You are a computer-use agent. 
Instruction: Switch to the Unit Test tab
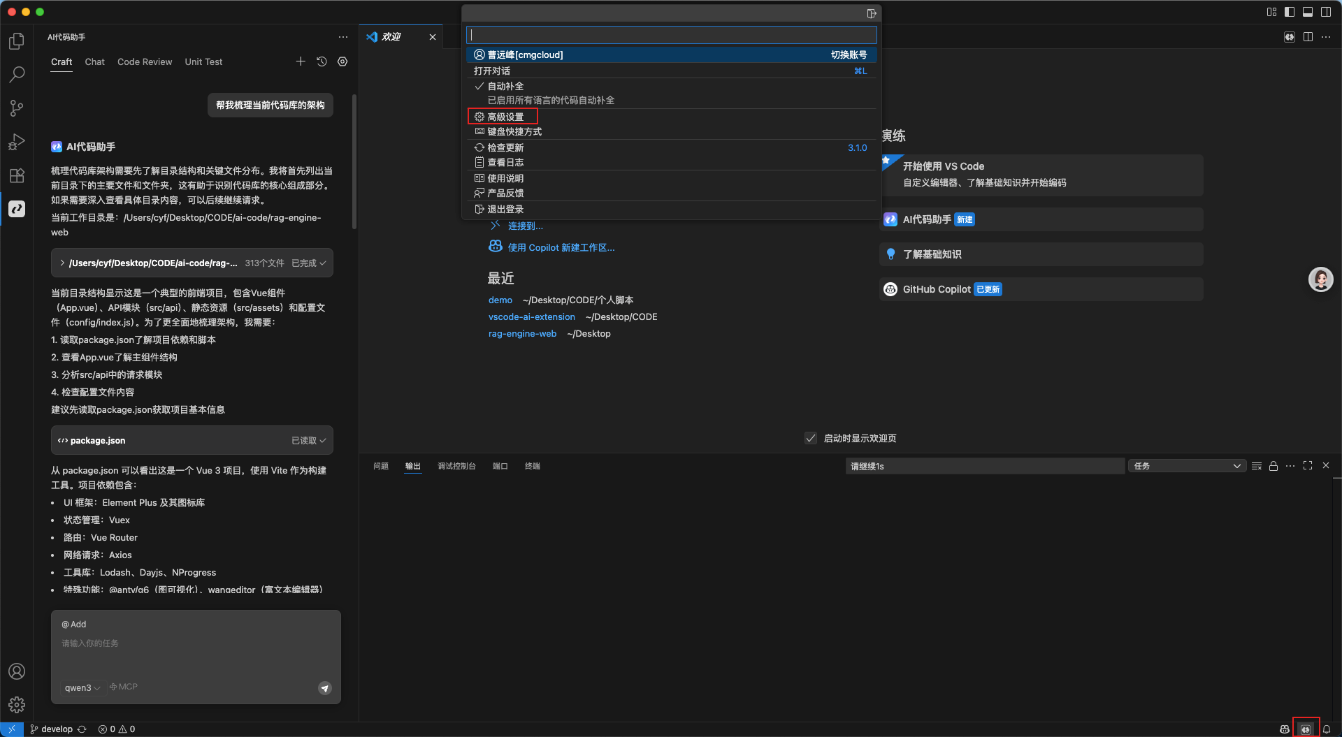[x=203, y=62]
